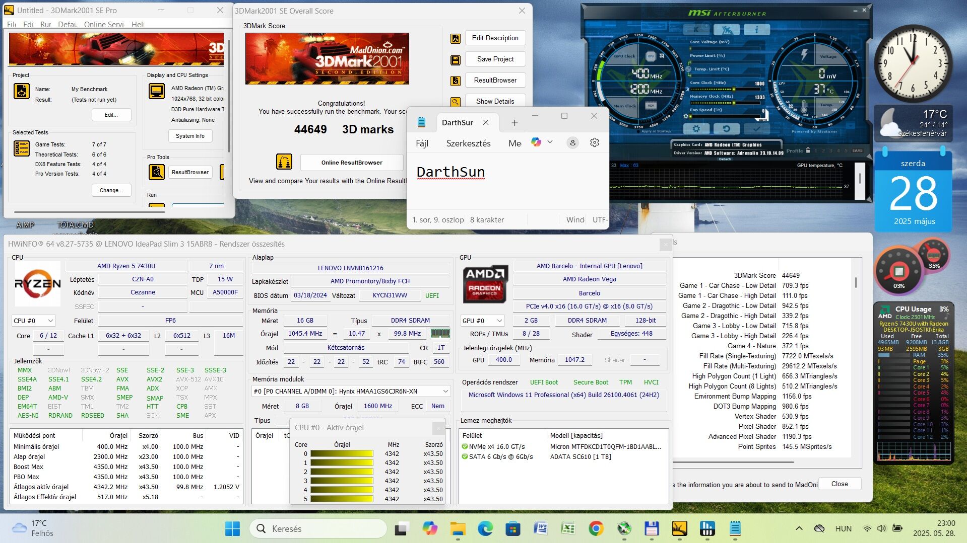Click the fan speed gear icon in Afterburner
The image size is (967, 543).
pos(685,116)
